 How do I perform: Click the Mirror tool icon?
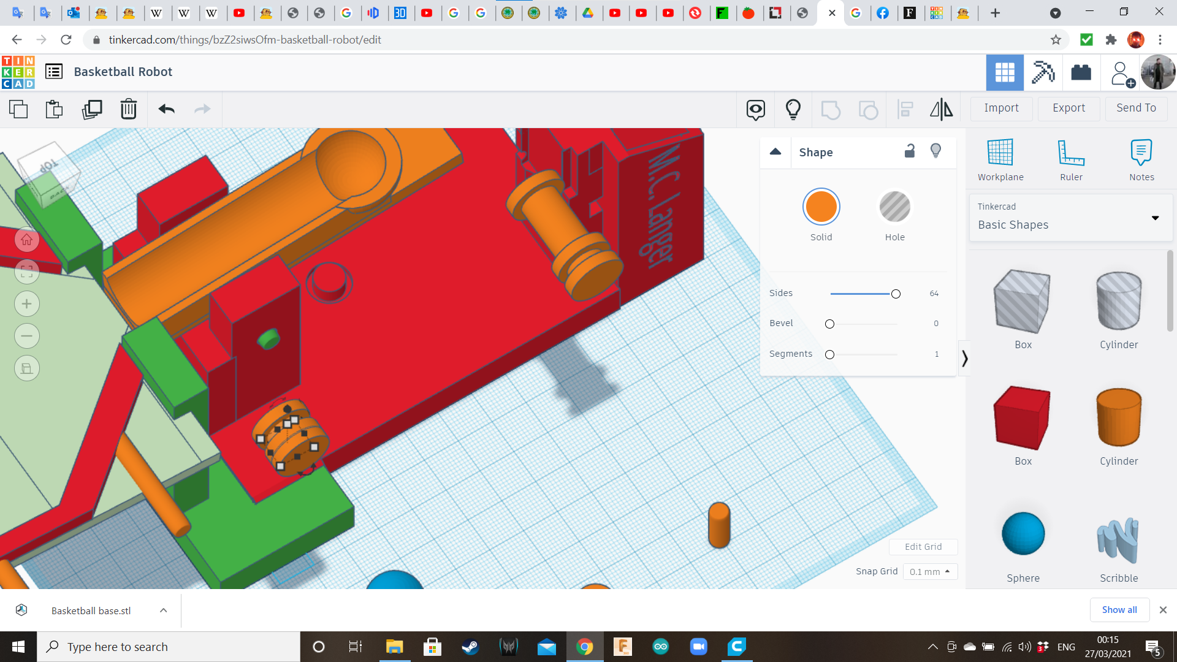point(941,109)
